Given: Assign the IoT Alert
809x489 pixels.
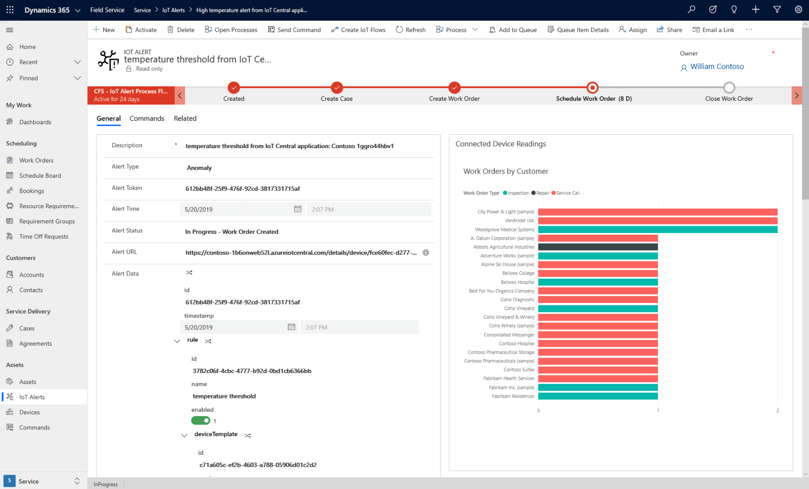Looking at the screenshot, I should click(632, 29).
